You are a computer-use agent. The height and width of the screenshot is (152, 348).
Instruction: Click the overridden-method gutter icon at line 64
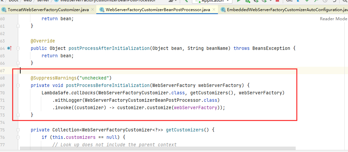point(9,48)
